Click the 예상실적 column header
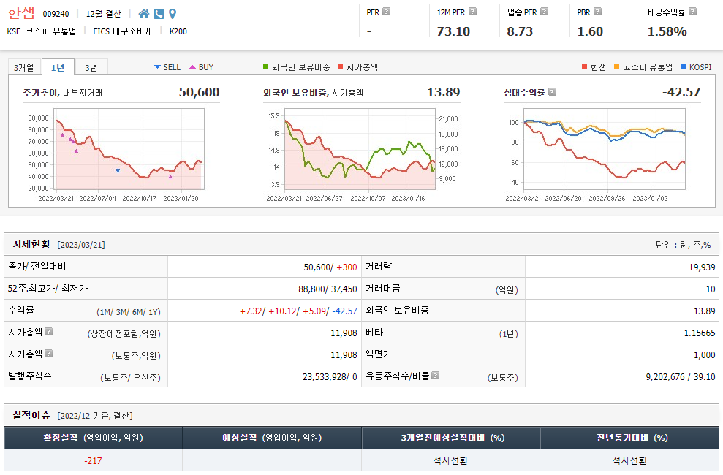723x475 pixels. click(x=272, y=438)
